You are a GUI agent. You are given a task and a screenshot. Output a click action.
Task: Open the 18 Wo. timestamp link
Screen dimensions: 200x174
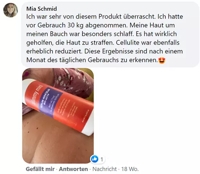(x=130, y=169)
